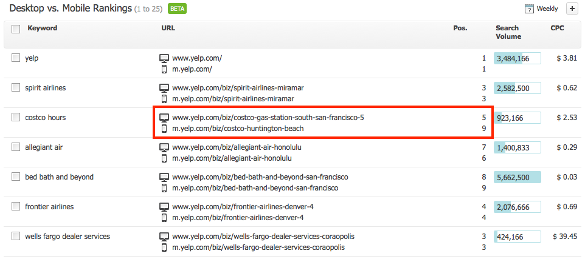Click the keyword text 'frontier airlines'

click(49, 206)
